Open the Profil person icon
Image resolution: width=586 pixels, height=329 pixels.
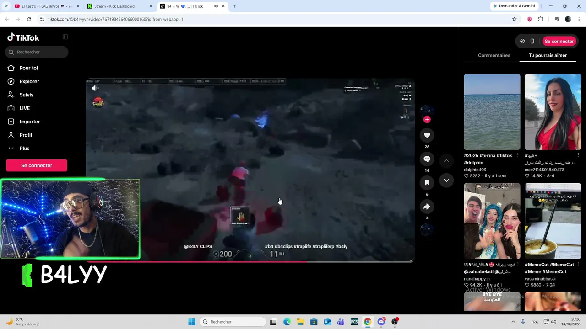pyautogui.click(x=11, y=135)
